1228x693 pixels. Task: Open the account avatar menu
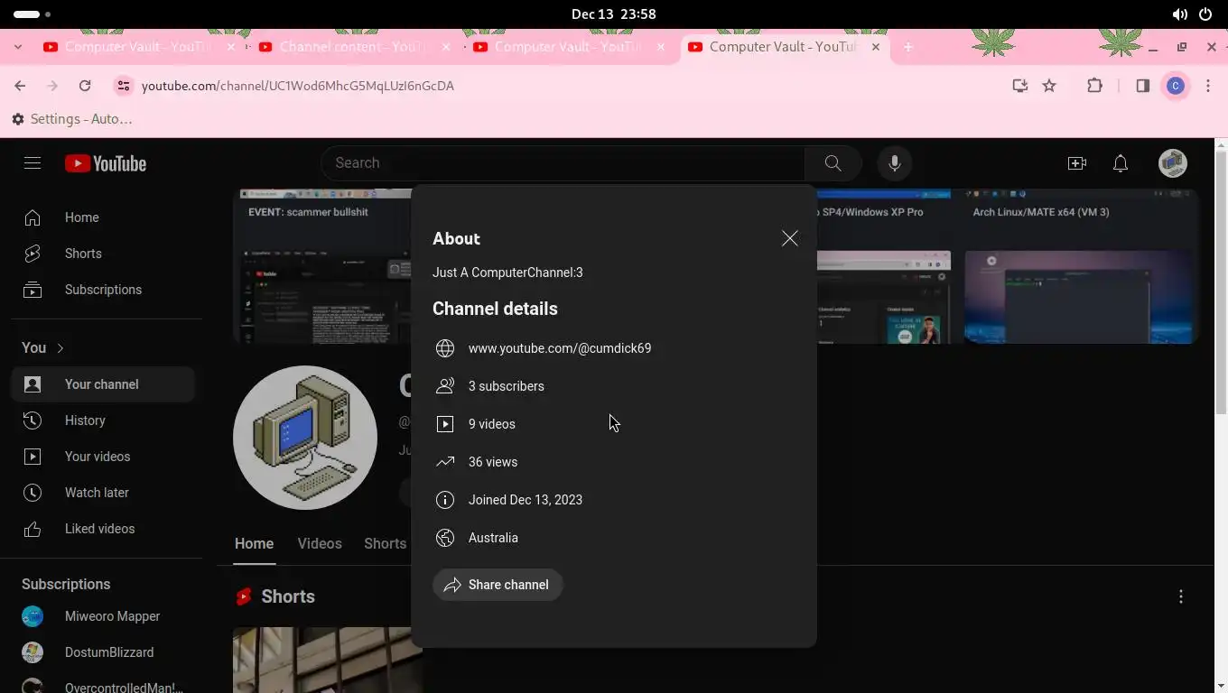pyautogui.click(x=1173, y=163)
